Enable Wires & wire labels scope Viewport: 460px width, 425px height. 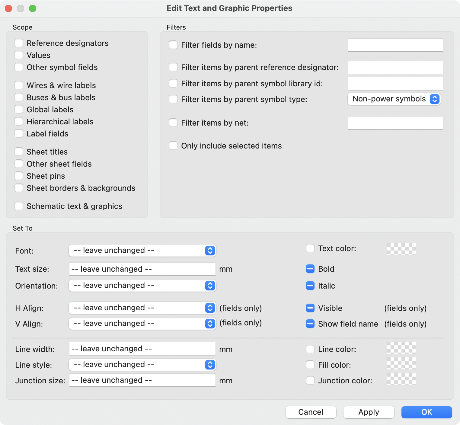pos(19,85)
